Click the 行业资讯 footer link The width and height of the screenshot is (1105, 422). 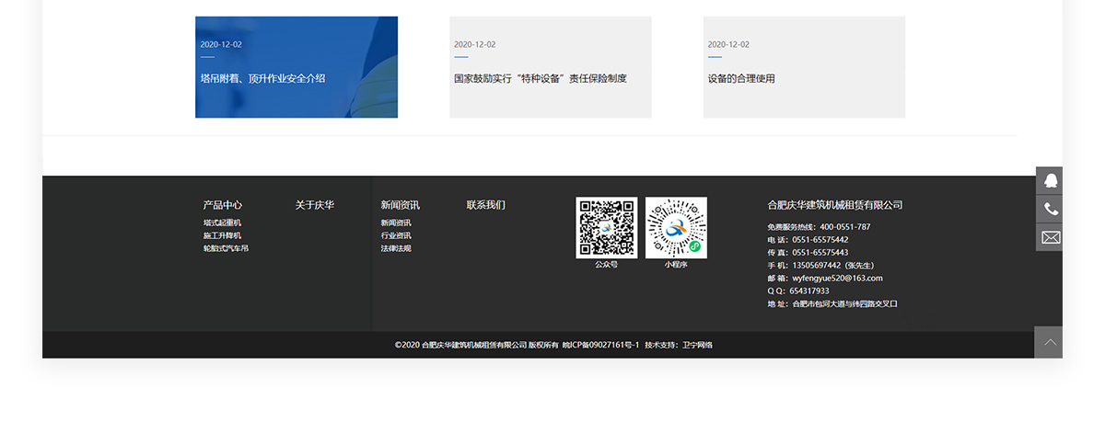coord(396,235)
